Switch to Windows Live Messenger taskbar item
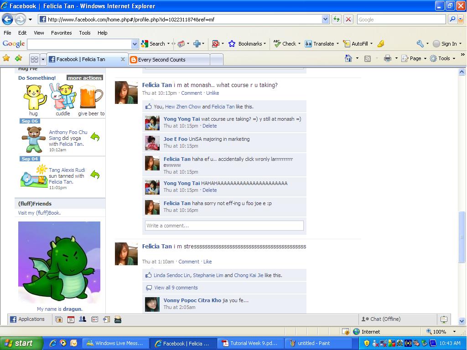This screenshot has height=350, width=467. [114, 343]
